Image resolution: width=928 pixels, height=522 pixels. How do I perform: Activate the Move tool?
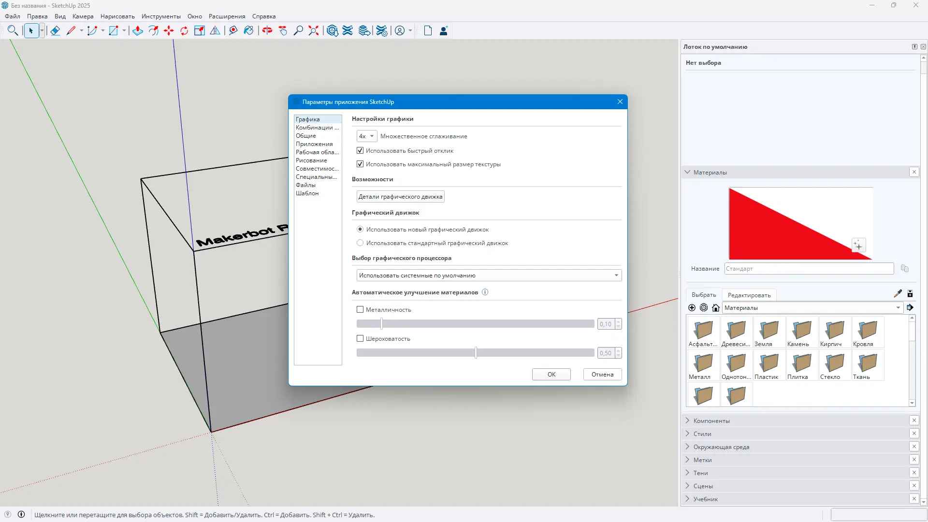(169, 31)
